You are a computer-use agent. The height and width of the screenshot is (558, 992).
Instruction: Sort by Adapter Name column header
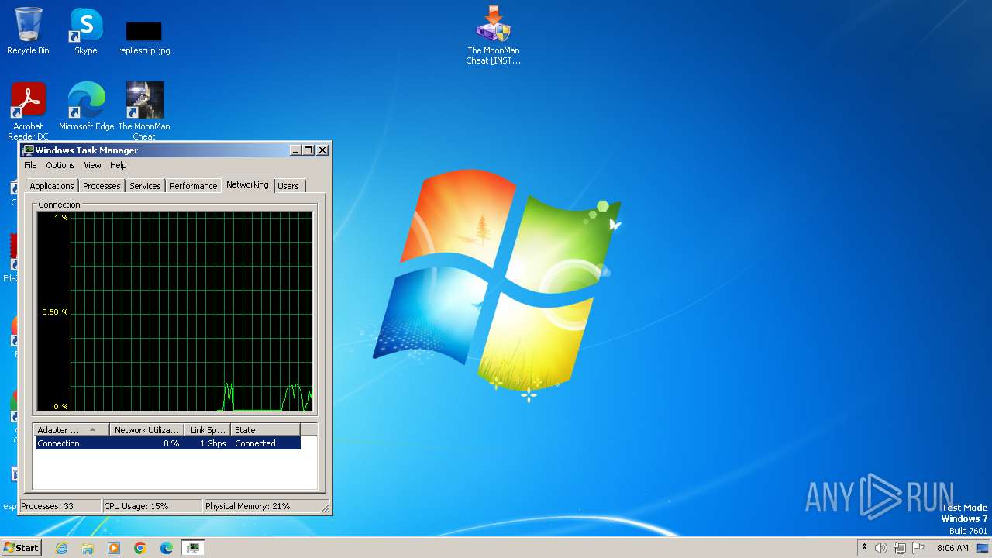tap(71, 430)
